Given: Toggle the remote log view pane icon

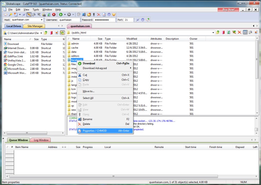Looking at the screenshot, I should [x=245, y=32].
